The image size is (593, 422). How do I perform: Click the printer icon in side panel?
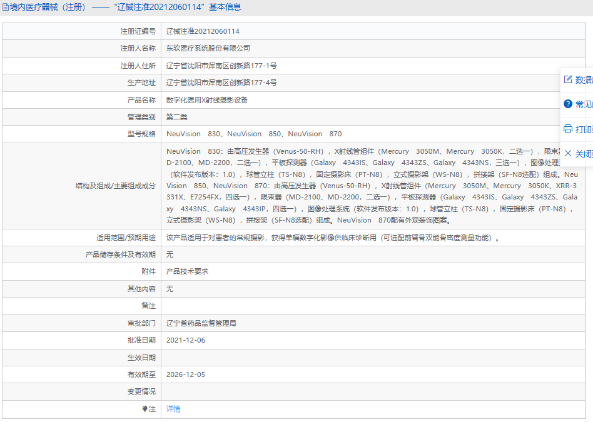click(568, 129)
